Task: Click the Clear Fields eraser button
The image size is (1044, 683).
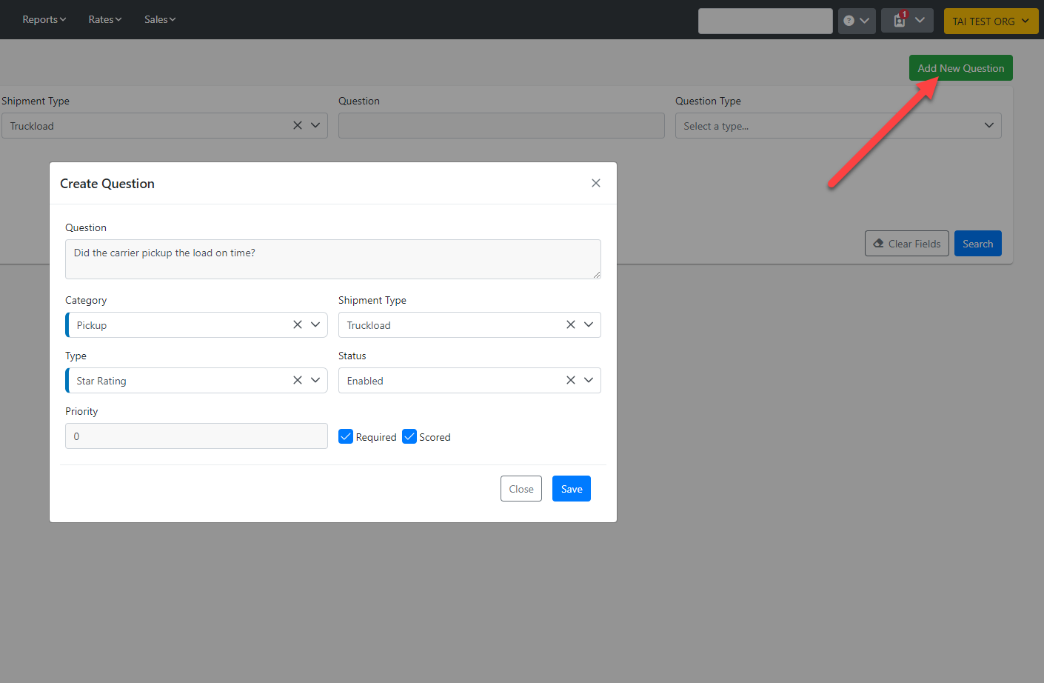Action: coord(906,244)
